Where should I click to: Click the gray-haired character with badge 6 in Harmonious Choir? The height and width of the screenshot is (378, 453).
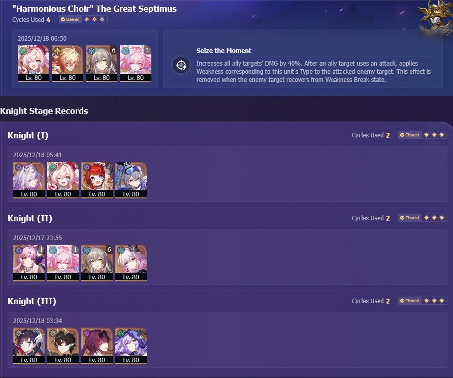tap(102, 64)
